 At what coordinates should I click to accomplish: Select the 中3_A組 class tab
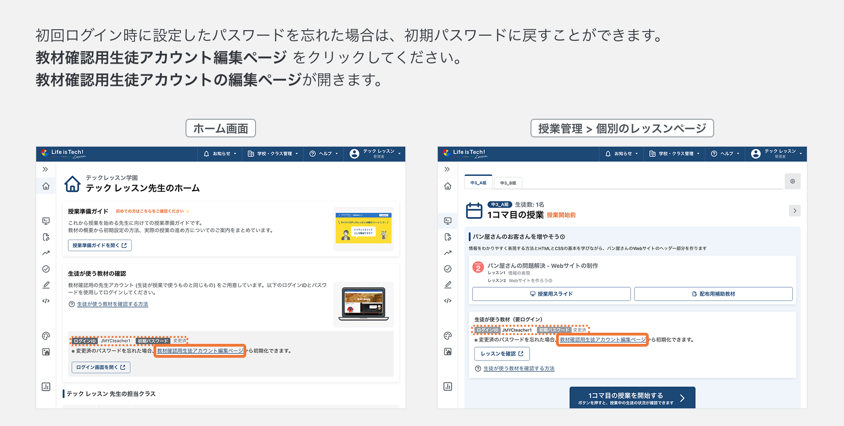tap(478, 182)
